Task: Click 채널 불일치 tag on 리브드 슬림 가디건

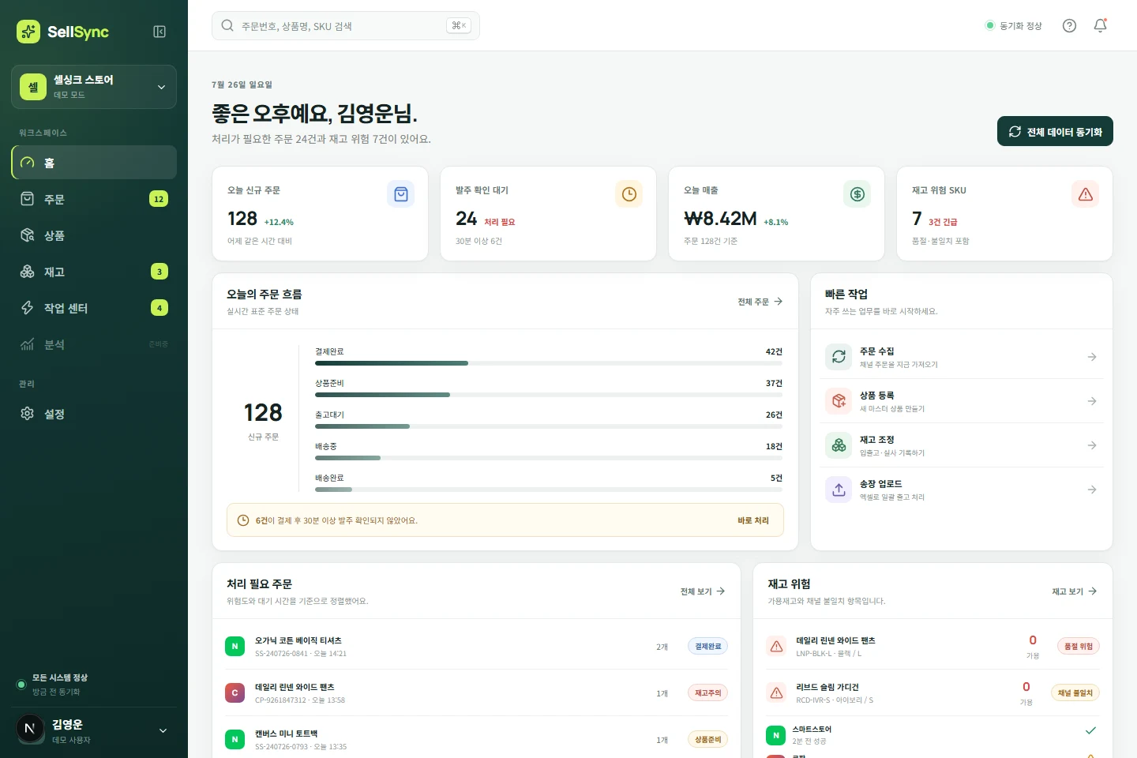Action: click(1075, 693)
